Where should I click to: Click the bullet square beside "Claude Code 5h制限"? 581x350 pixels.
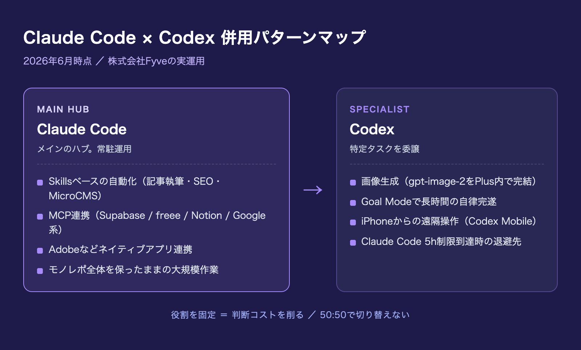pos(353,243)
